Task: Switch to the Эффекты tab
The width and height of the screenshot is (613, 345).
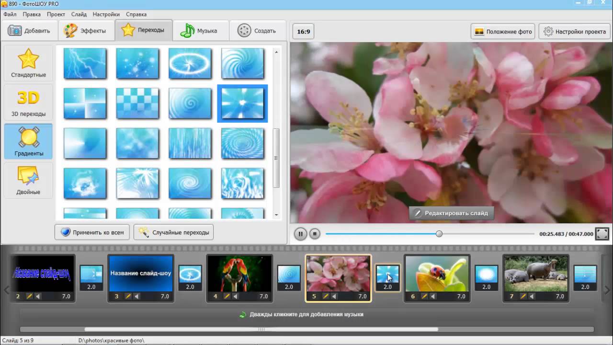Action: pyautogui.click(x=86, y=31)
